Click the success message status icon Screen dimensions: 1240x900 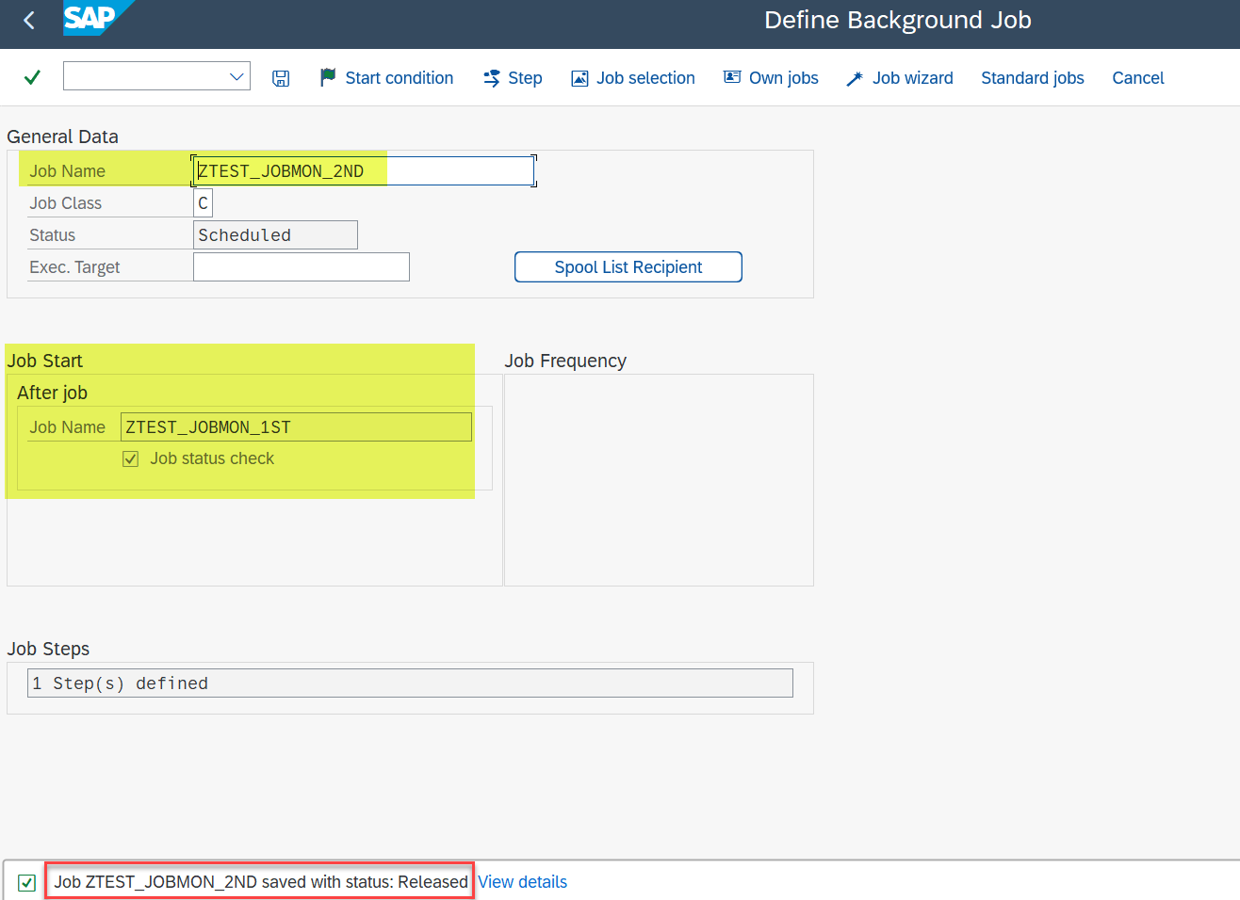27,882
